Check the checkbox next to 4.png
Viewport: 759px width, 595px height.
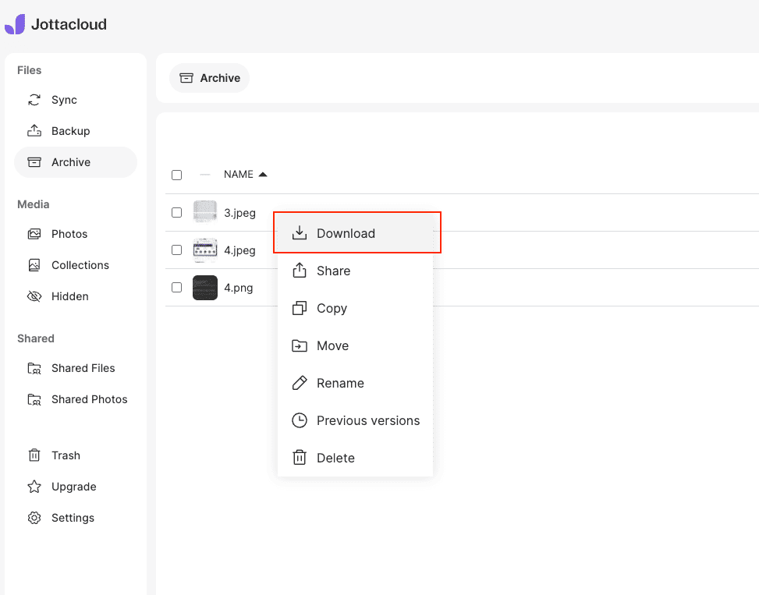click(x=176, y=288)
